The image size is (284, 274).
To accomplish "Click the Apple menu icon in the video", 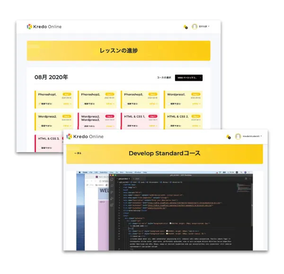I will [80, 172].
